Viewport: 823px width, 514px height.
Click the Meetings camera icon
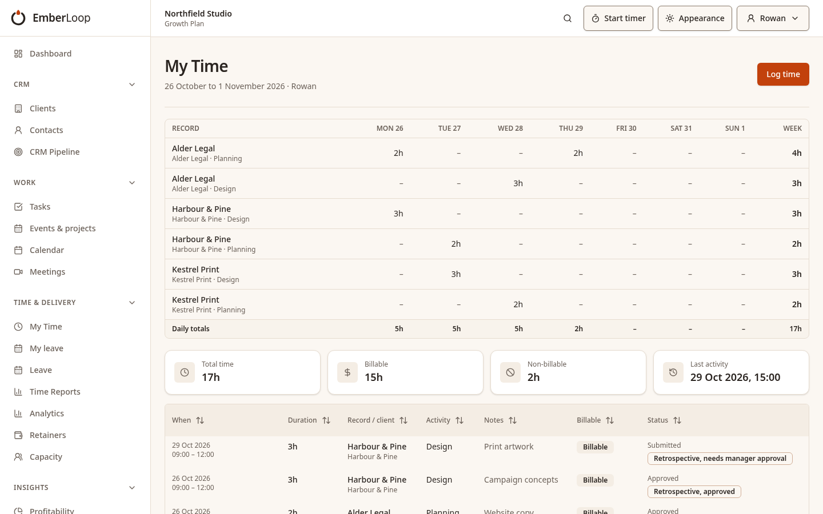(x=18, y=272)
